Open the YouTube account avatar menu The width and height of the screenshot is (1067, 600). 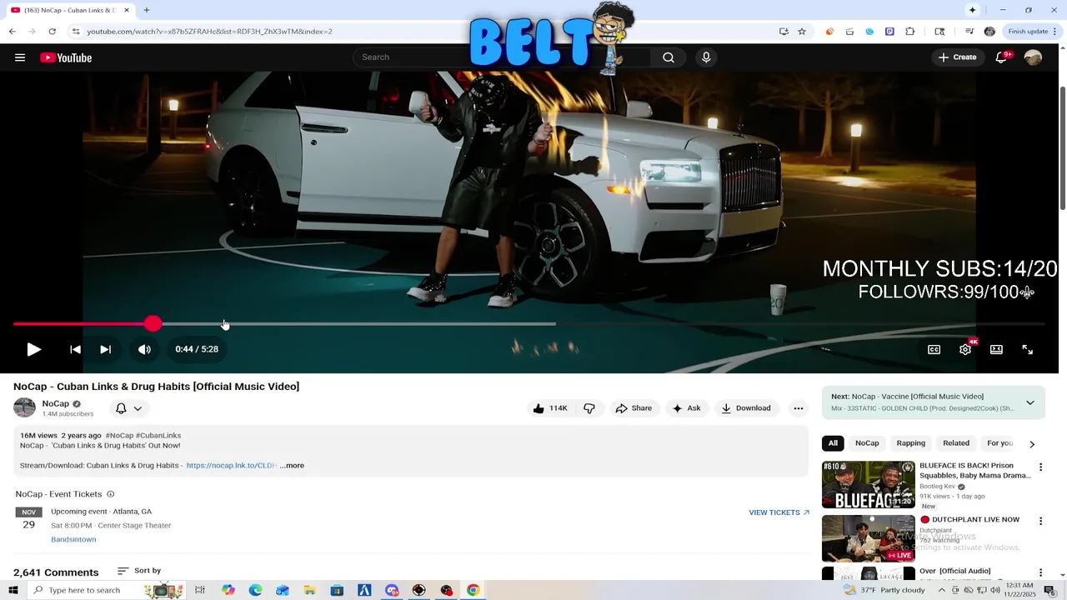point(1033,57)
